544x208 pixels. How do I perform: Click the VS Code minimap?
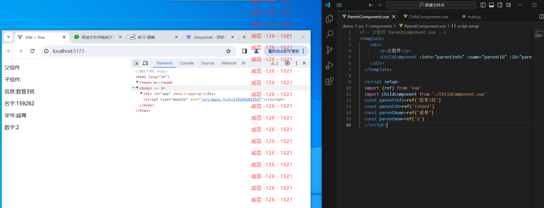coord(539,34)
